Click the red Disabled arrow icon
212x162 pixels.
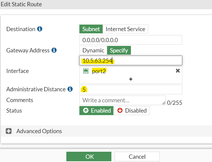click(x=120, y=111)
